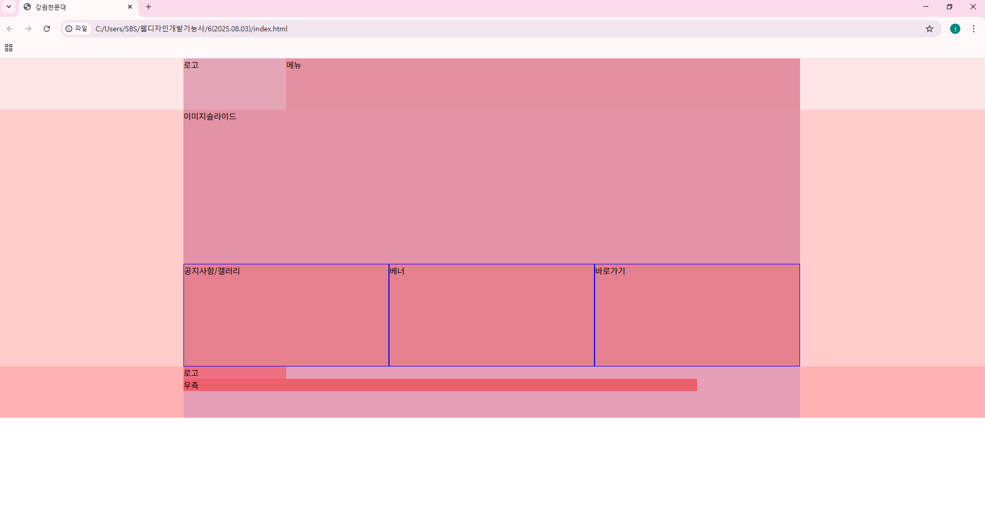This screenshot has width=985, height=522.
Task: Click the footer 우측 text
Action: tap(191, 385)
